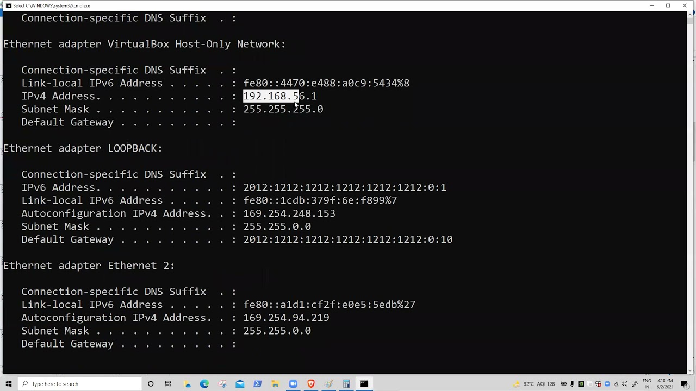The image size is (696, 391).
Task: Click autoconfiguration address 169.254.94.219
Action: pos(286,318)
